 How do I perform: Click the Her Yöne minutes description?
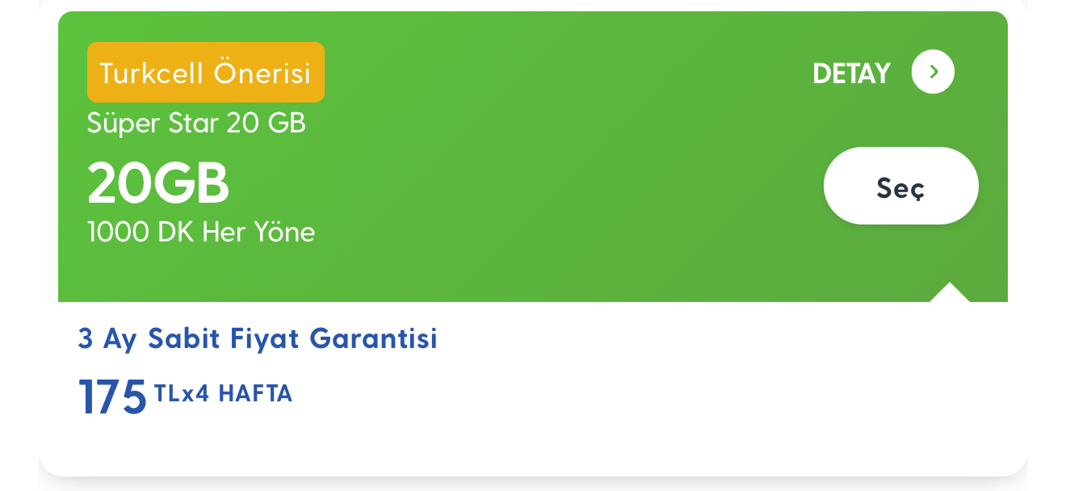258,233
